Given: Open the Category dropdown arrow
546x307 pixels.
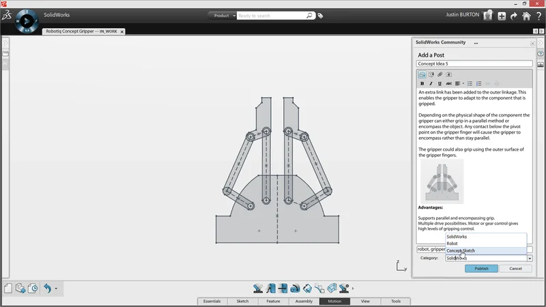Looking at the screenshot, I should coord(529,259).
